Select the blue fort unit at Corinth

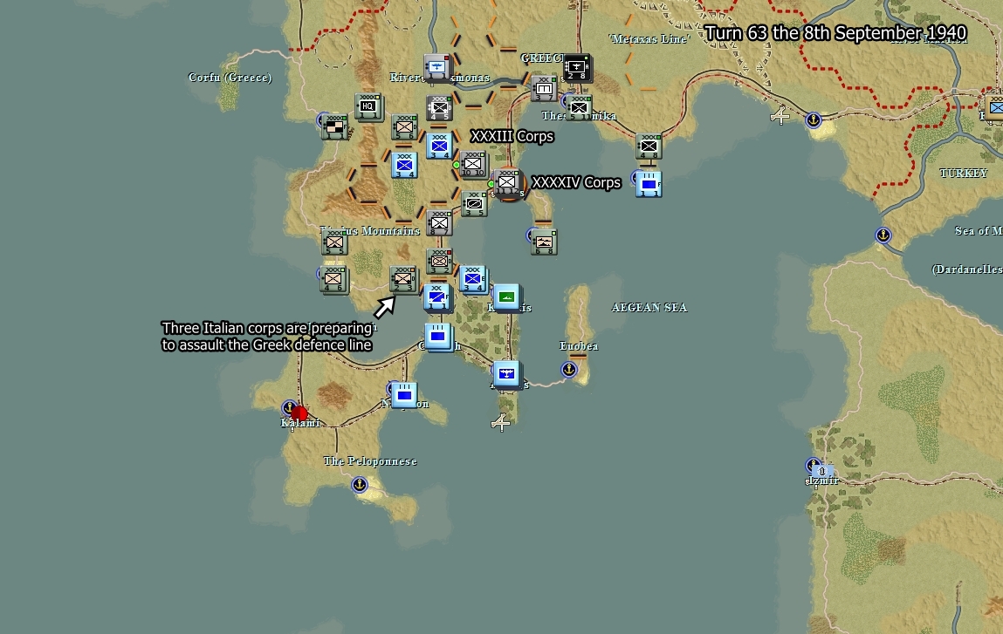(x=438, y=336)
